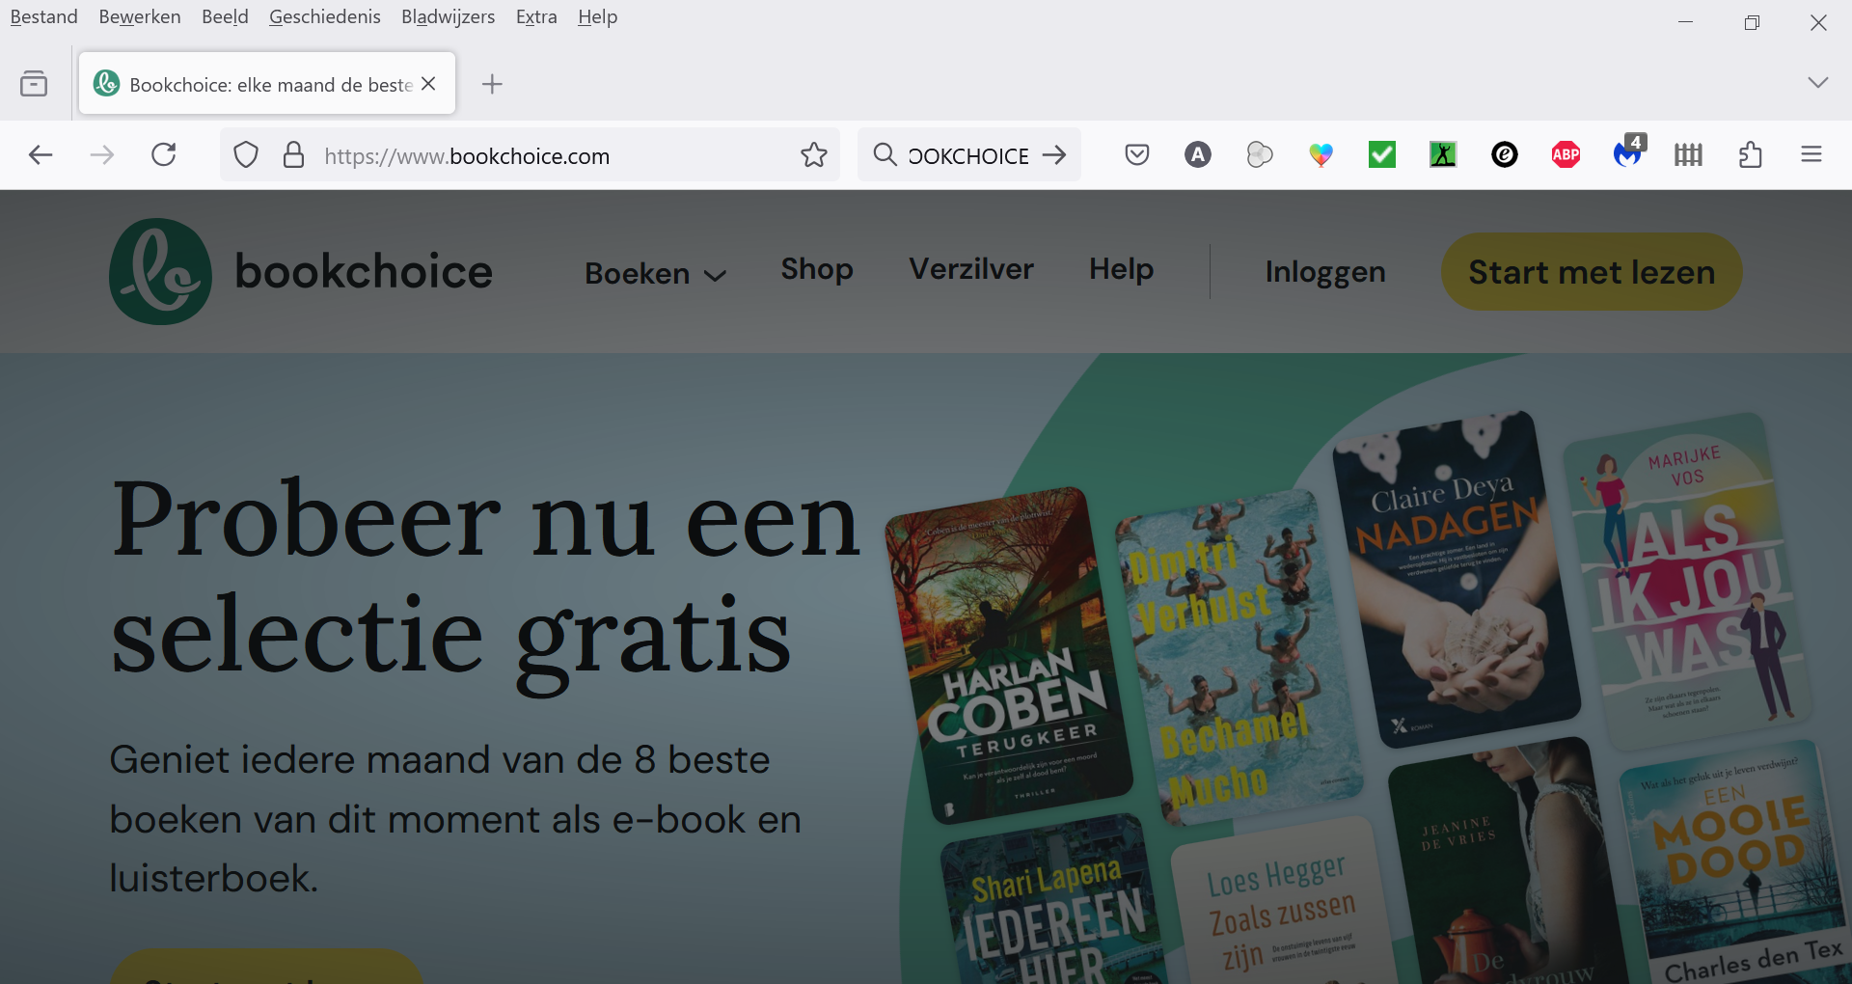Open the list all tabs chevron

pos(1819,83)
